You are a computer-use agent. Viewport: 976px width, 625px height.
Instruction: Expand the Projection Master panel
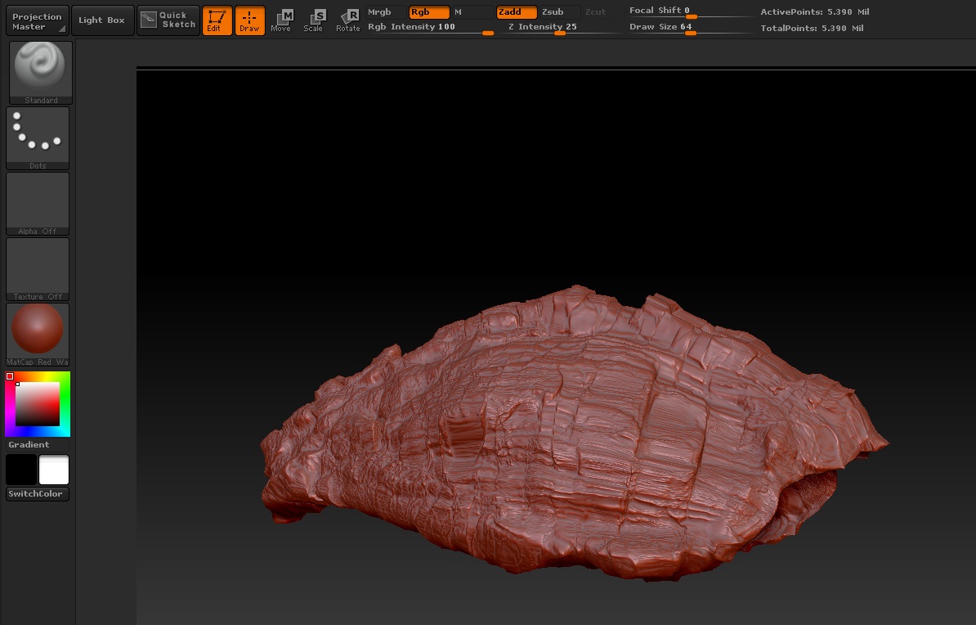(38, 21)
